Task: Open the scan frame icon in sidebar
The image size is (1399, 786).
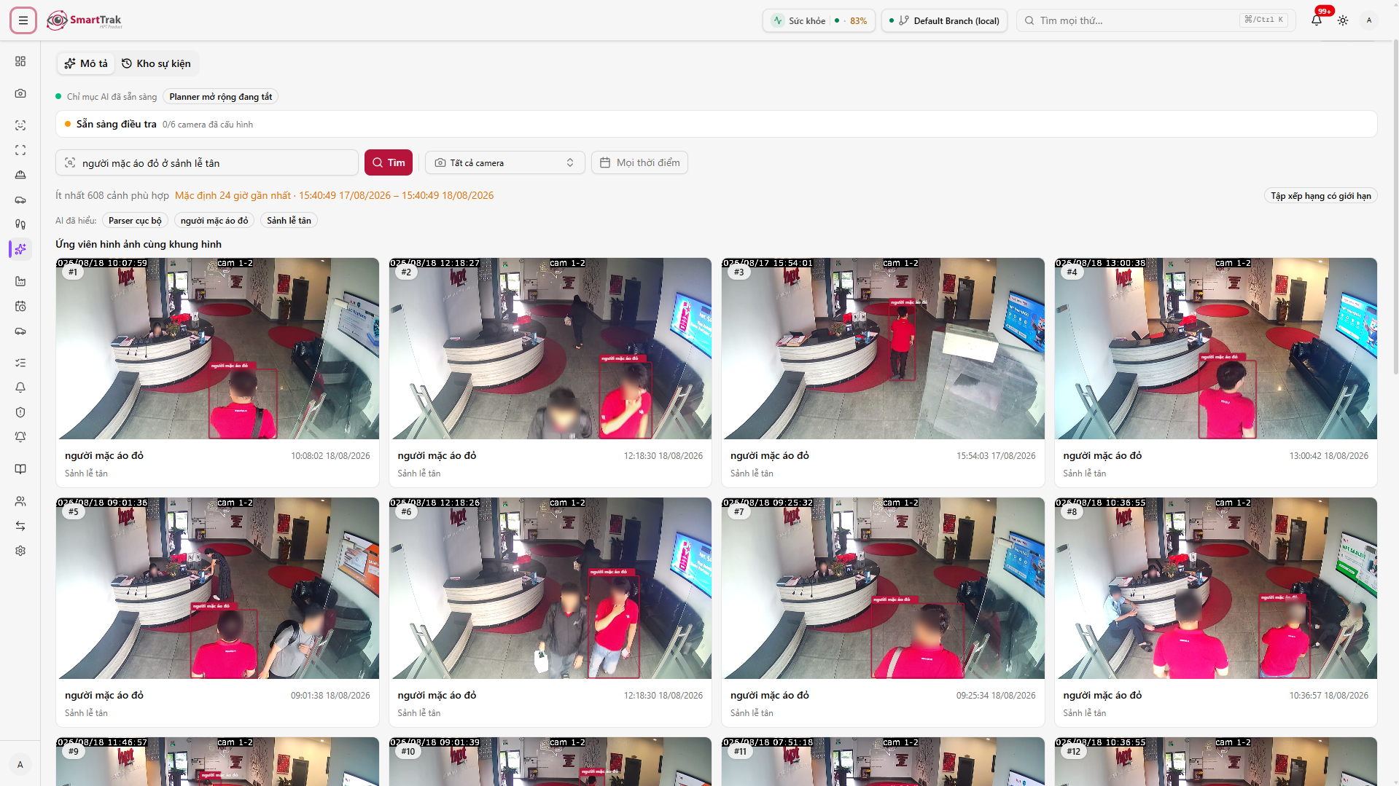Action: click(20, 150)
